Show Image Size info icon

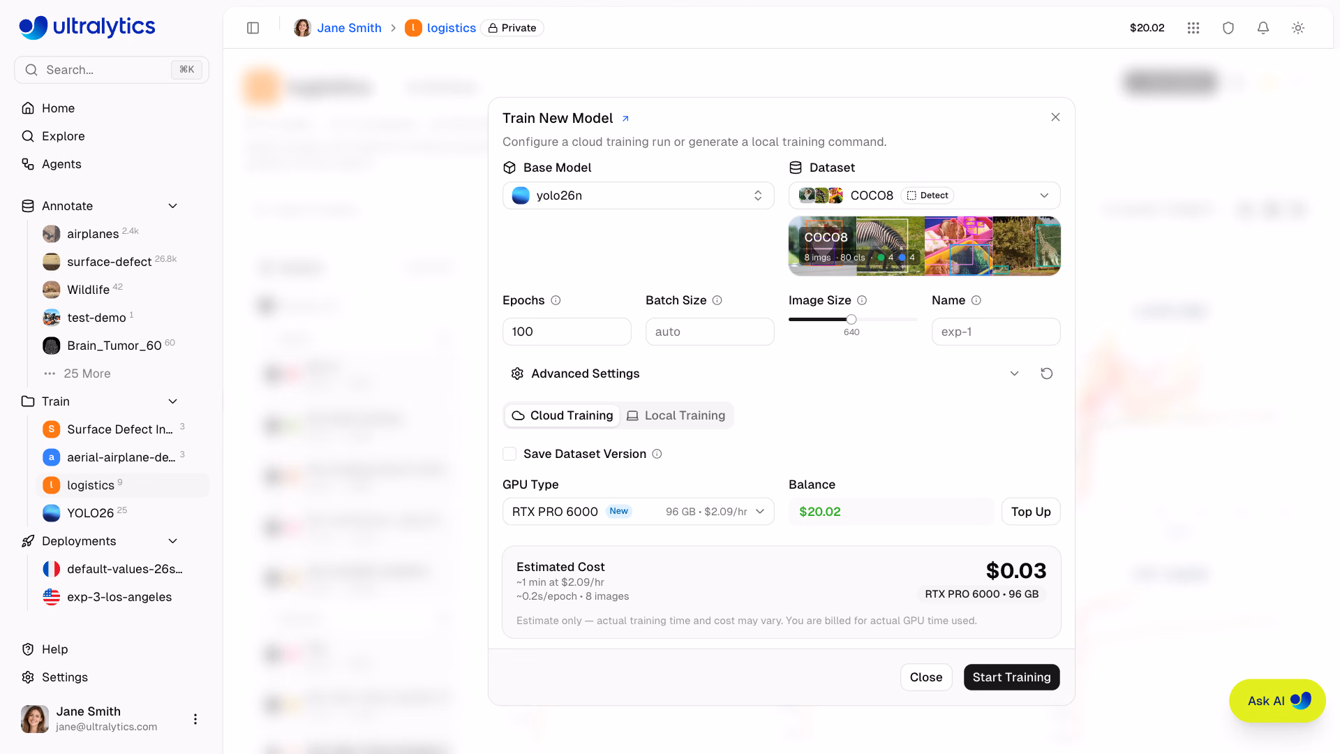click(862, 300)
